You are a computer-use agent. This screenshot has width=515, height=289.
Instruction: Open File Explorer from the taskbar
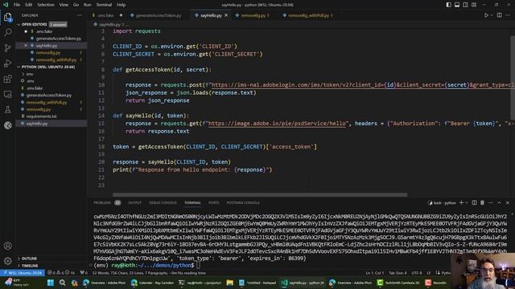pyautogui.click(x=229, y=283)
